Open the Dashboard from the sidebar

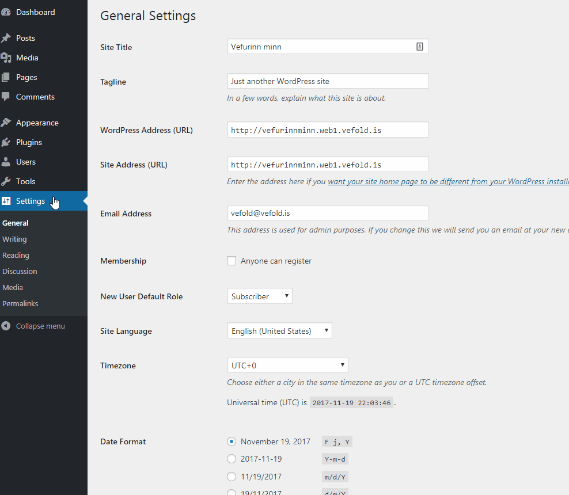[x=6, y=12]
